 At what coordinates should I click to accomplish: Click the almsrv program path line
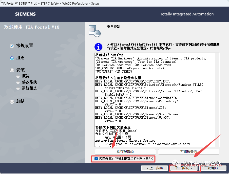coord(147,144)
